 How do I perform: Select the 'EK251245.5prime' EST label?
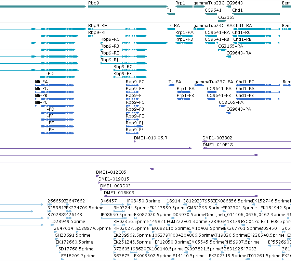(132, 242)
